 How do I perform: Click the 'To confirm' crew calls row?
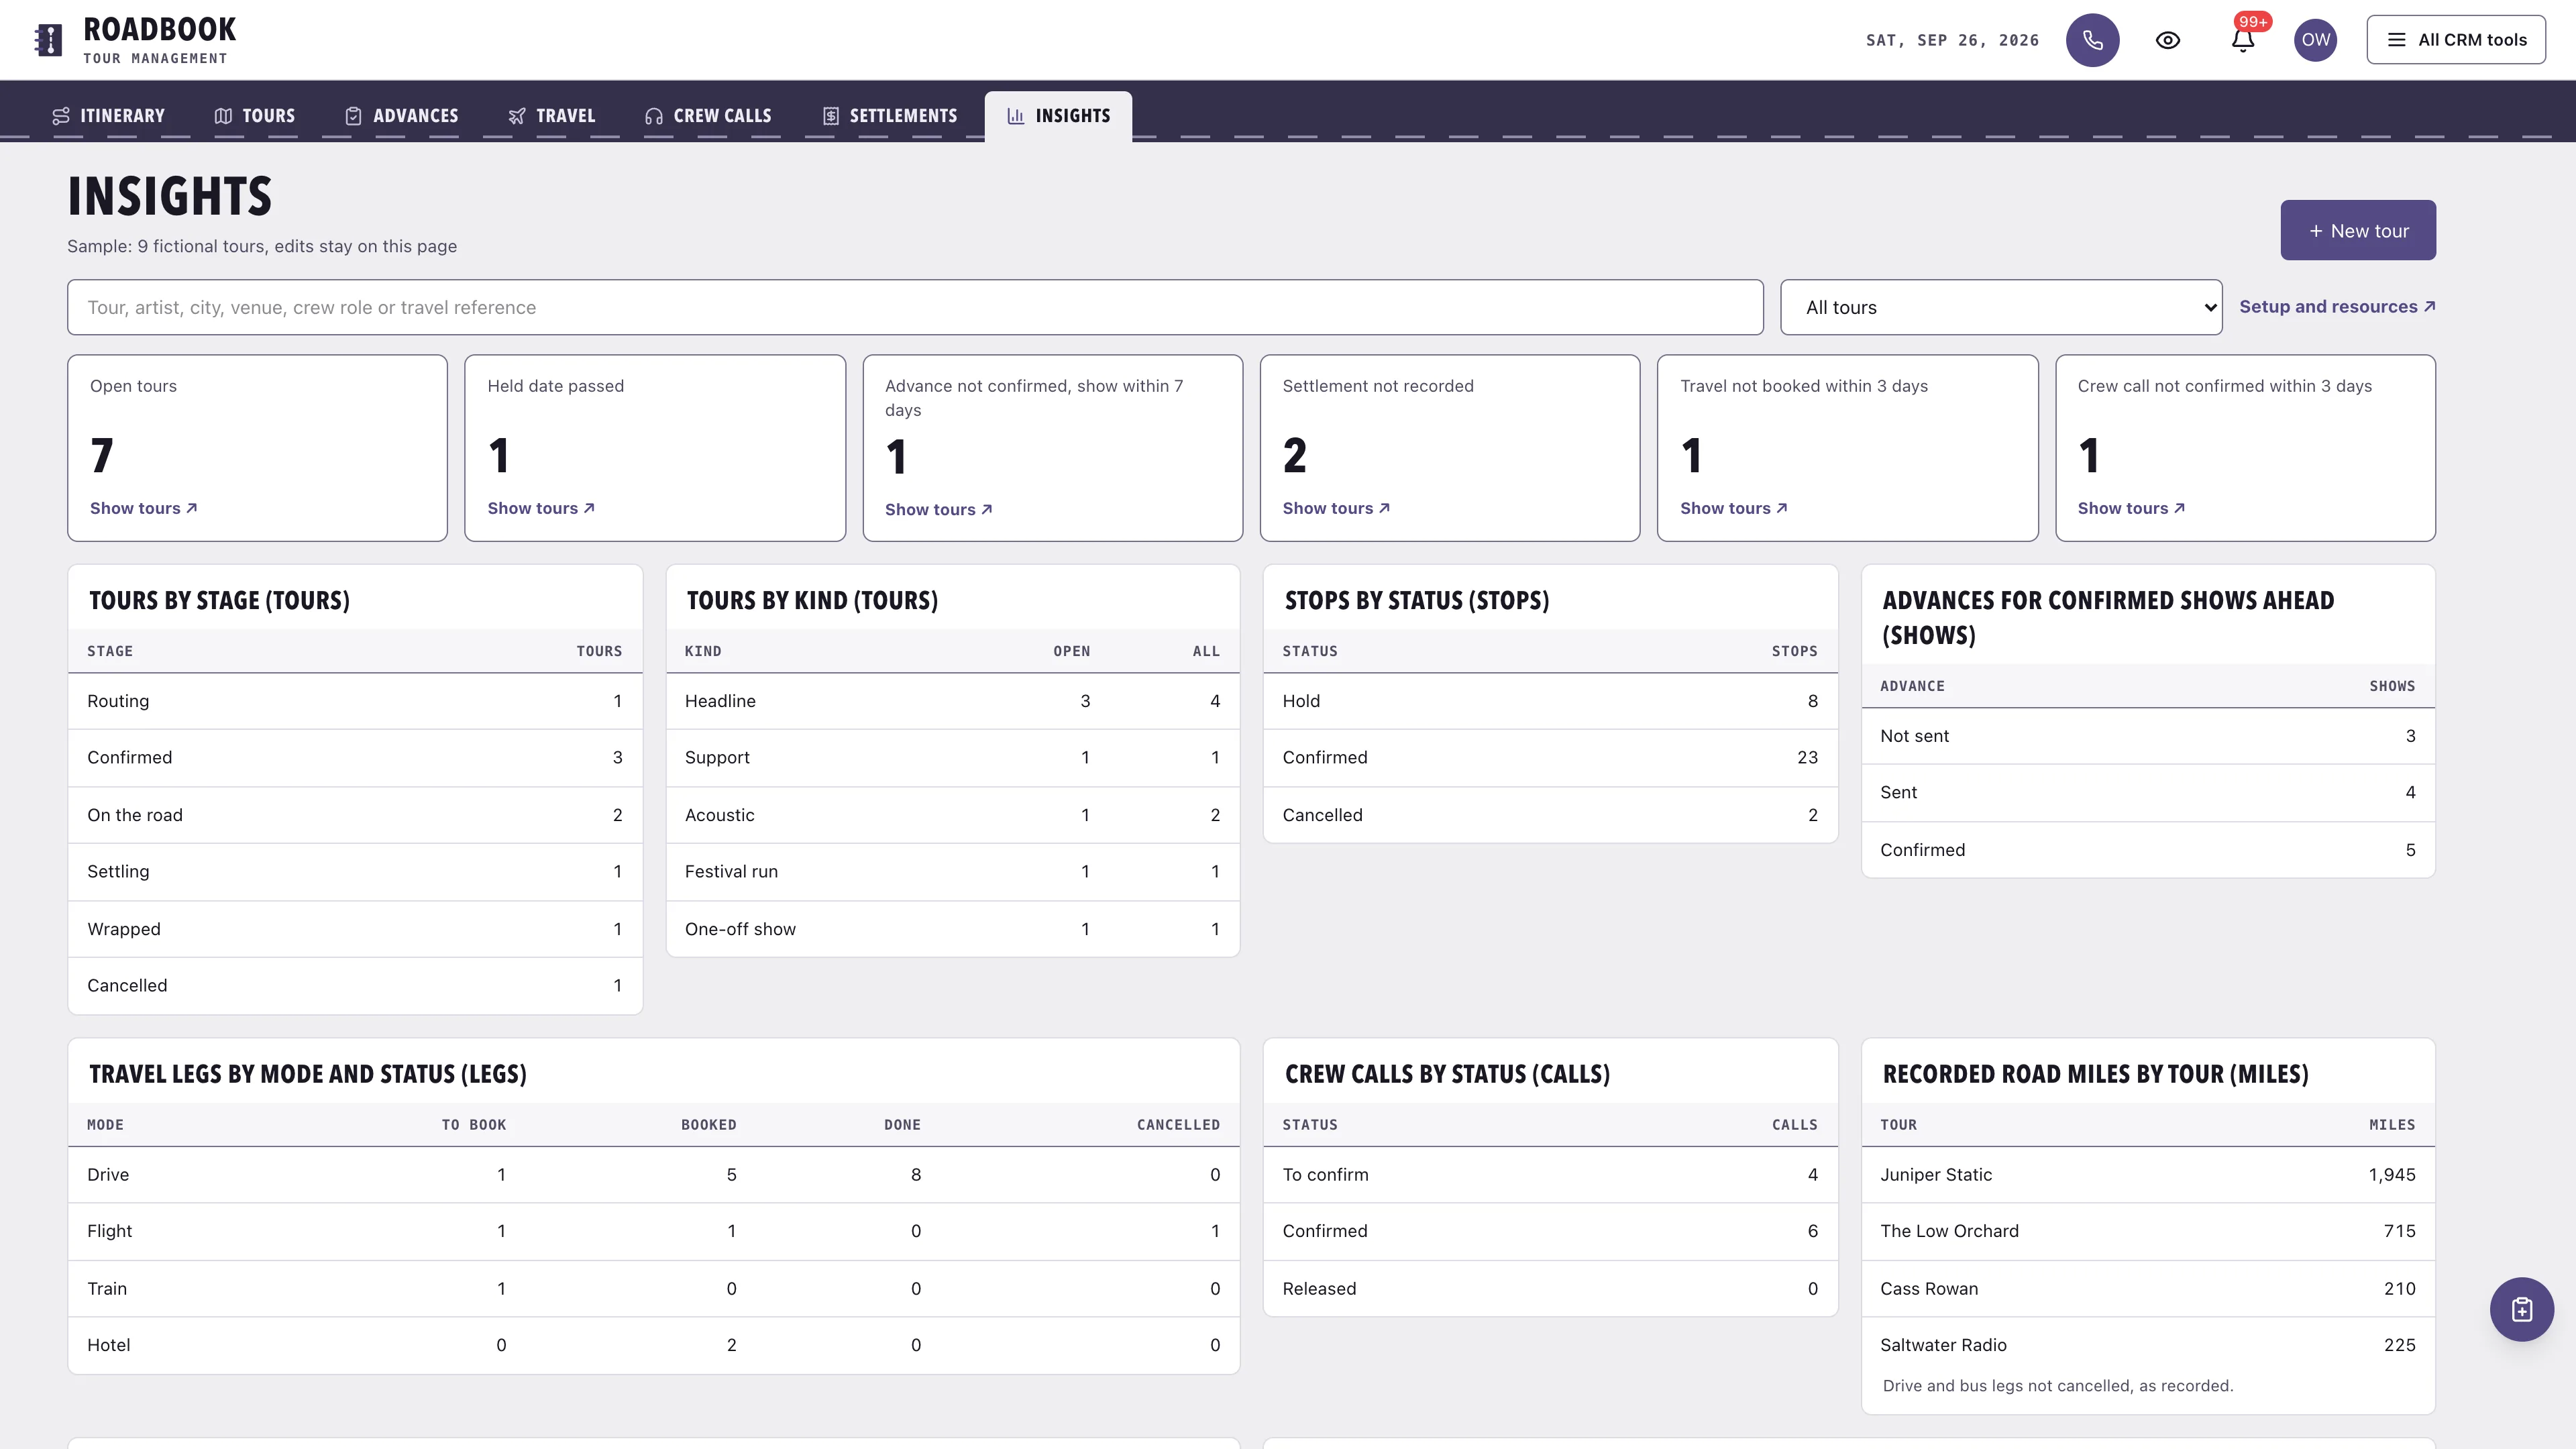[x=1550, y=1175]
